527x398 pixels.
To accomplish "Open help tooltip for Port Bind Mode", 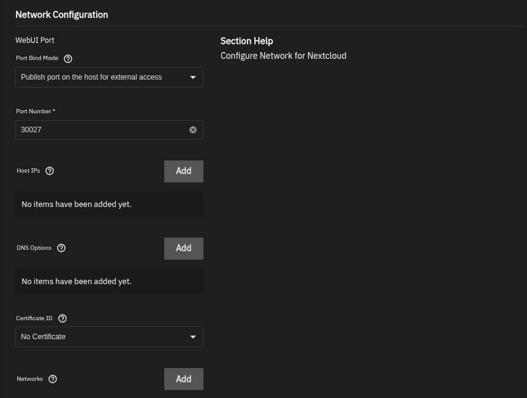I will (68, 59).
